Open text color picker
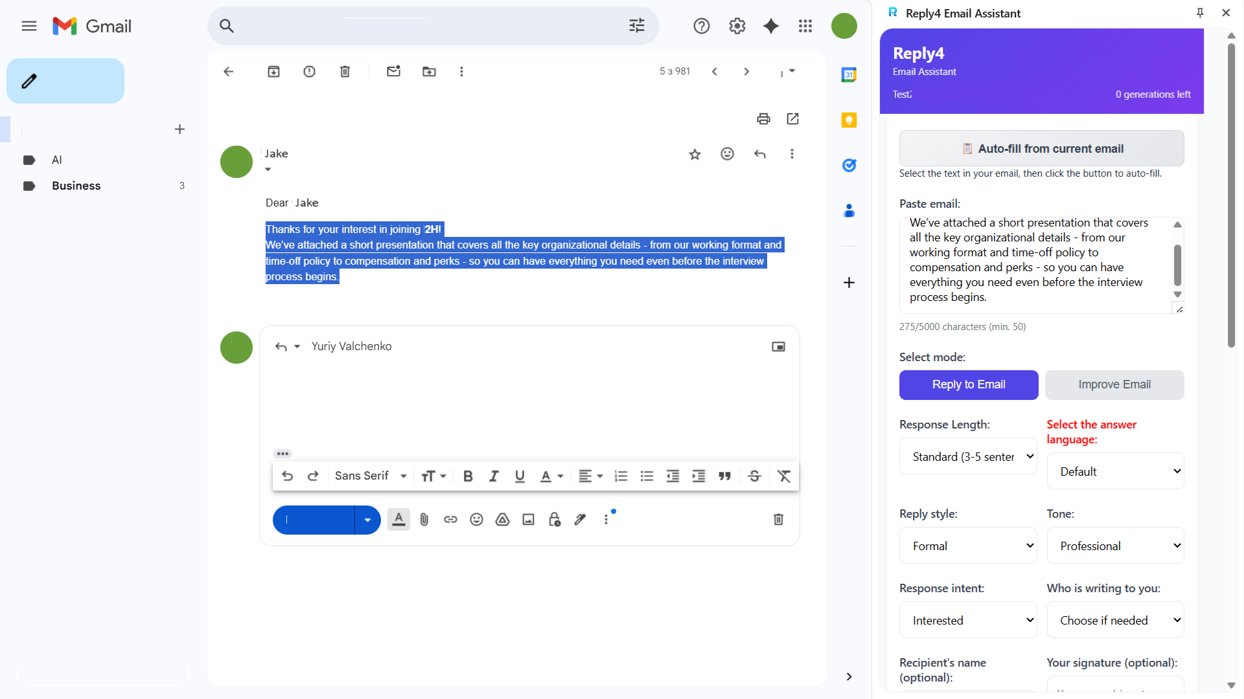The height and width of the screenshot is (699, 1244). 552,476
